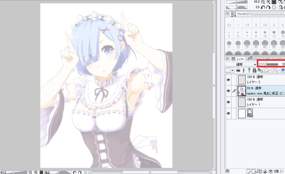Click the '39 % 通常' layer text
285x174 pixels.
pyautogui.click(x=254, y=88)
